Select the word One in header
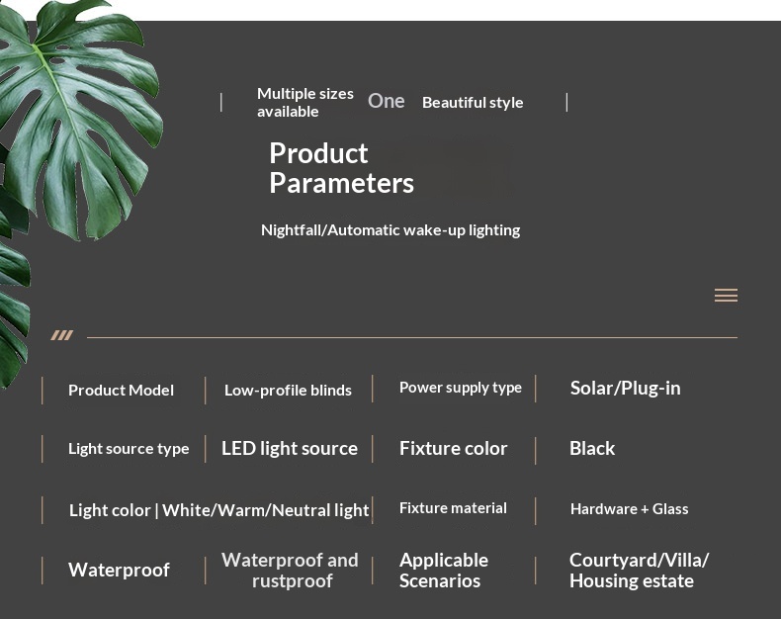Image resolution: width=781 pixels, height=619 pixels. (386, 101)
